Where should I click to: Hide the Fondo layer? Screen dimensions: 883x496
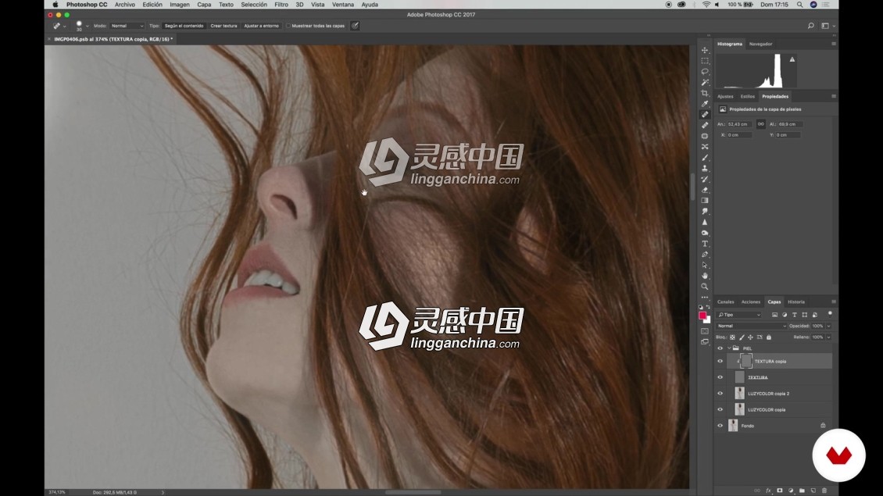720,426
